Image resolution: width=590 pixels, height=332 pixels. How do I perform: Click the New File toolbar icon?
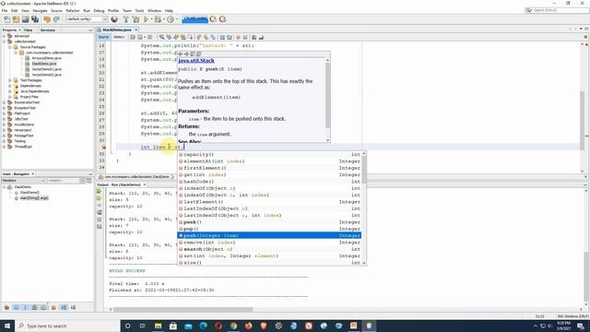(x=6, y=19)
